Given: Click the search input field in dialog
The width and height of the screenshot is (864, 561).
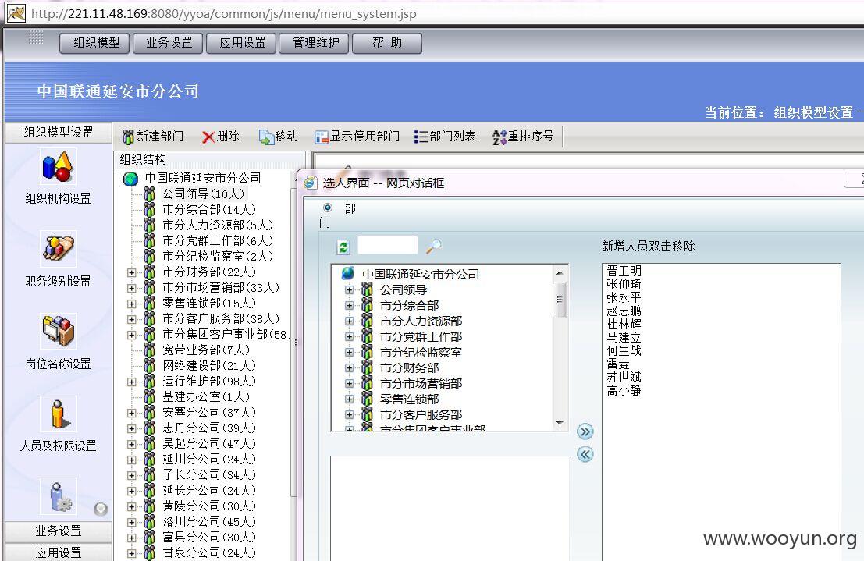Looking at the screenshot, I should click(387, 245).
